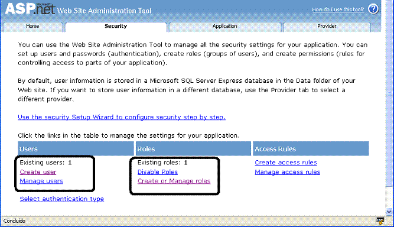
Task: Click the Users column header
Action: [x=76, y=149]
